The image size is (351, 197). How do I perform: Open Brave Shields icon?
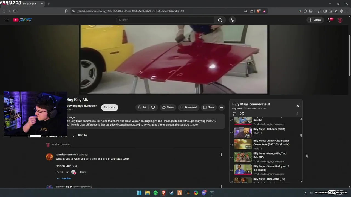coord(258,11)
